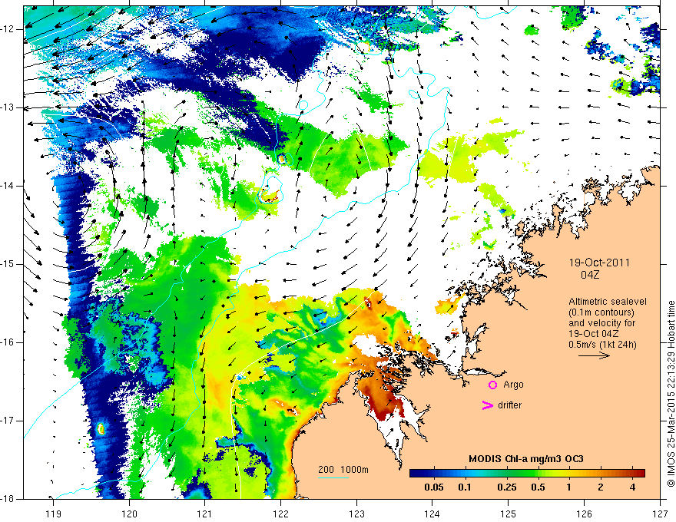The height and width of the screenshot is (522, 676).
Task: Click the colorbar value "0.05"
Action: pyautogui.click(x=434, y=487)
